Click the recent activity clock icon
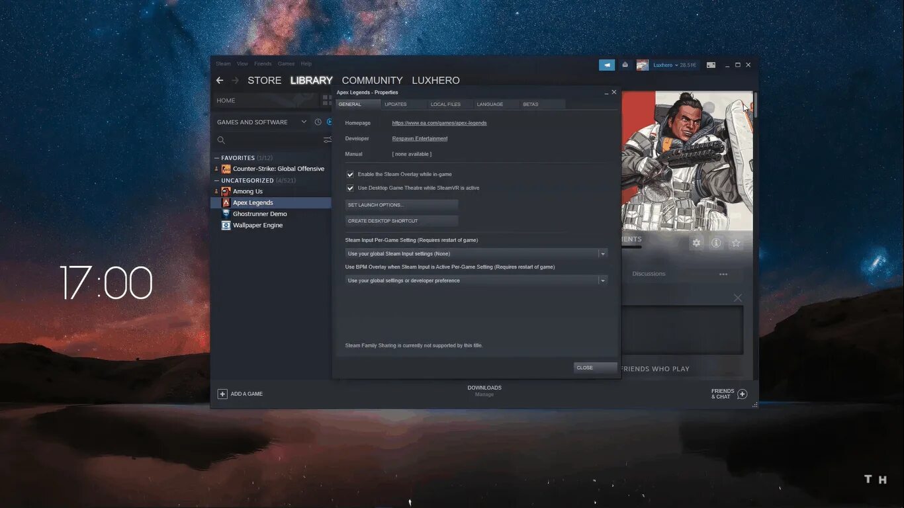The width and height of the screenshot is (904, 508). [318, 122]
